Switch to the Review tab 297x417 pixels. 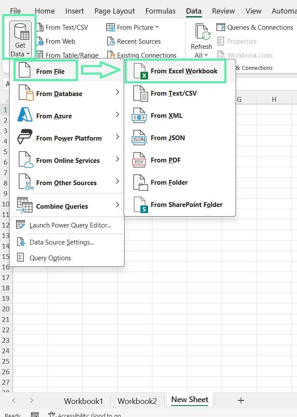click(x=223, y=11)
